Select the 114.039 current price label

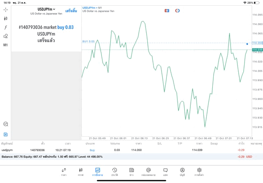[x=257, y=50]
